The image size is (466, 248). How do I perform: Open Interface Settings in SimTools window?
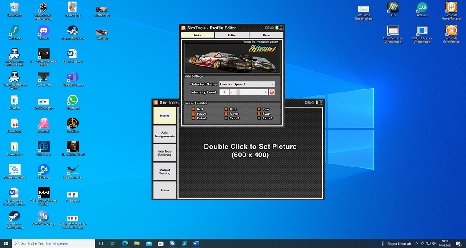coord(164,153)
